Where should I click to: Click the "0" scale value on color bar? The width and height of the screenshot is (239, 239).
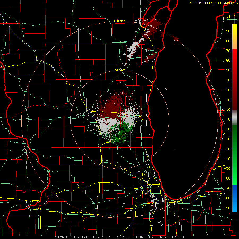click(x=229, y=119)
